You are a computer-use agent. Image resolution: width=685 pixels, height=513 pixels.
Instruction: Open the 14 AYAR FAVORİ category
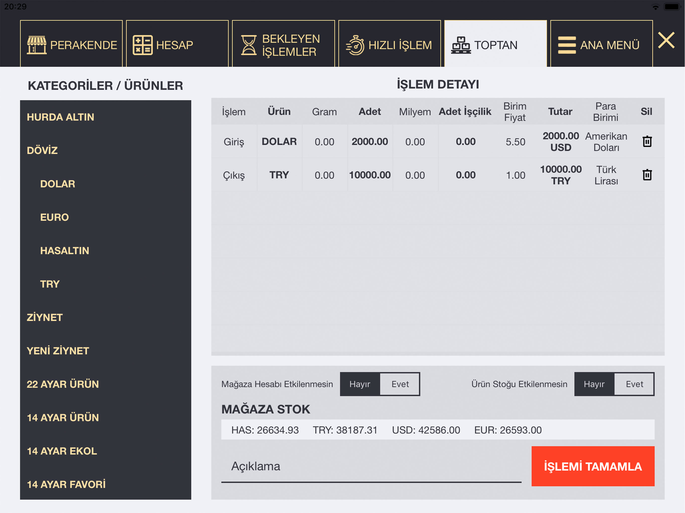pyautogui.click(x=106, y=484)
